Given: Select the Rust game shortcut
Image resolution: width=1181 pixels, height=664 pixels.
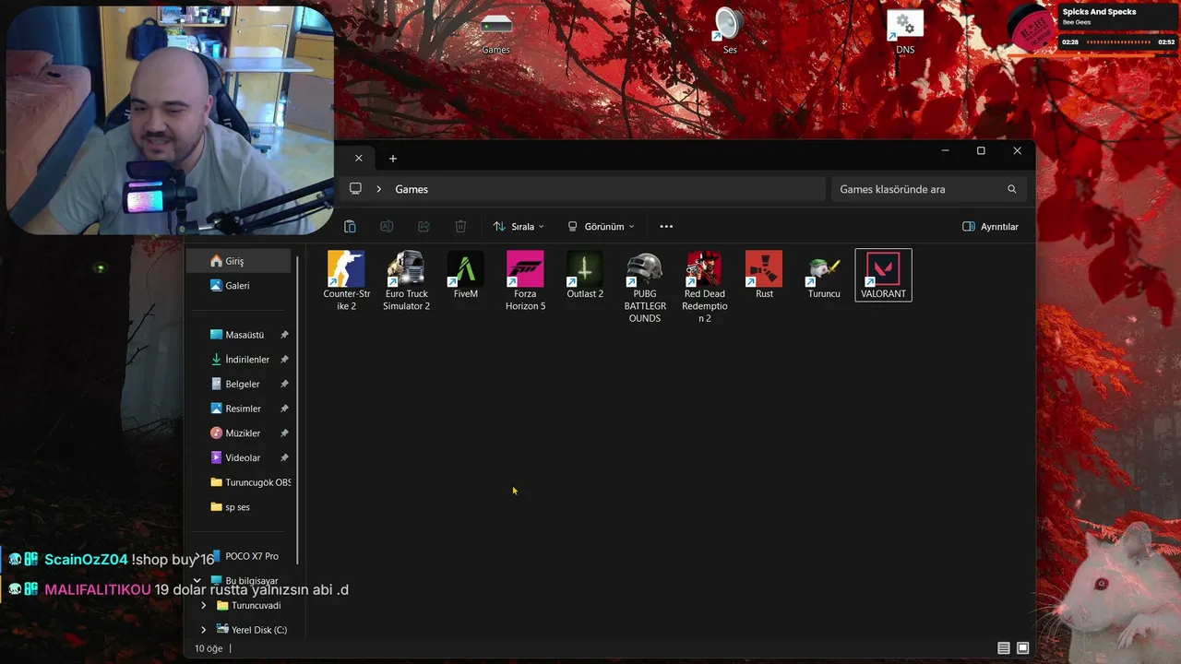Looking at the screenshot, I should click(764, 275).
